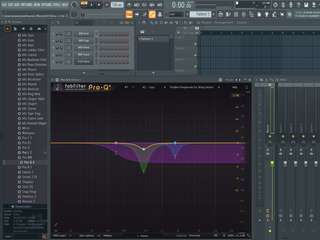This screenshot has width=320, height=240.
Task: Open the mixer window icon
Action: tap(244, 14)
